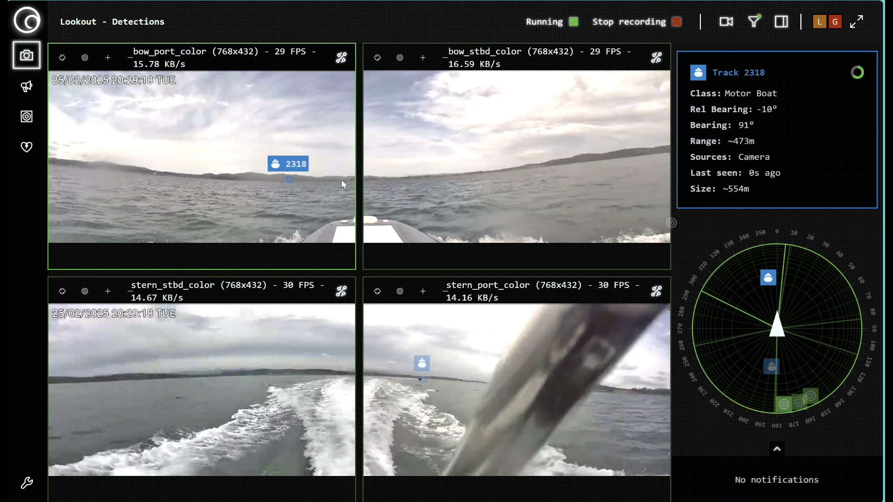The width and height of the screenshot is (893, 502).
Task: Open the camera view in sidebar
Action: [27, 55]
